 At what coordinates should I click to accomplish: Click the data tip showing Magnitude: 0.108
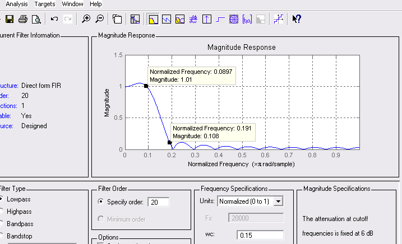[x=214, y=132]
